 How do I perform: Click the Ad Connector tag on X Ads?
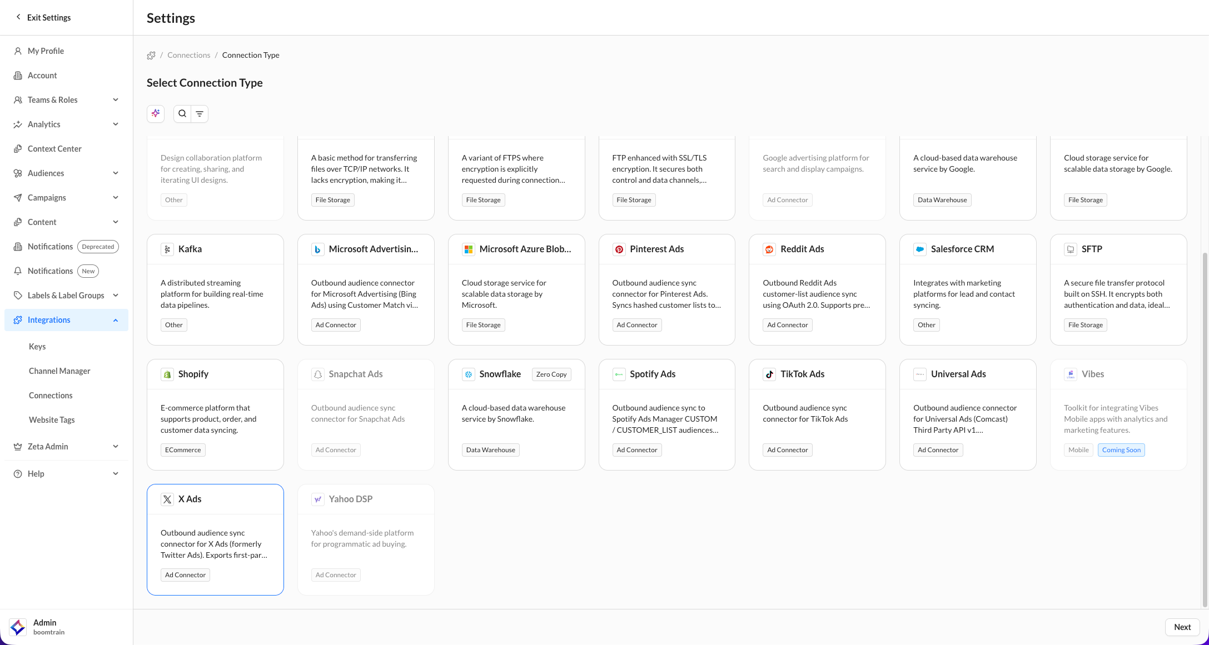point(185,575)
